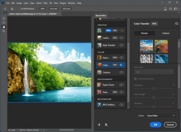Select the Hand tool in the left toolbar
Viewport: 181px width, 132px height.
point(4,27)
